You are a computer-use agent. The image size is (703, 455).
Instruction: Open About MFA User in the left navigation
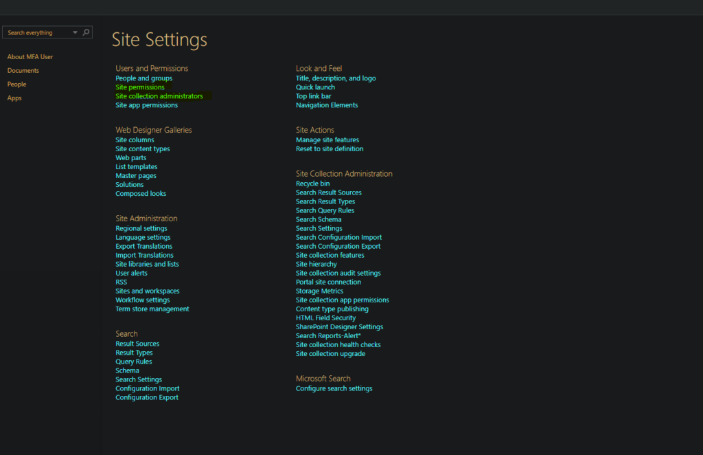[30, 57]
